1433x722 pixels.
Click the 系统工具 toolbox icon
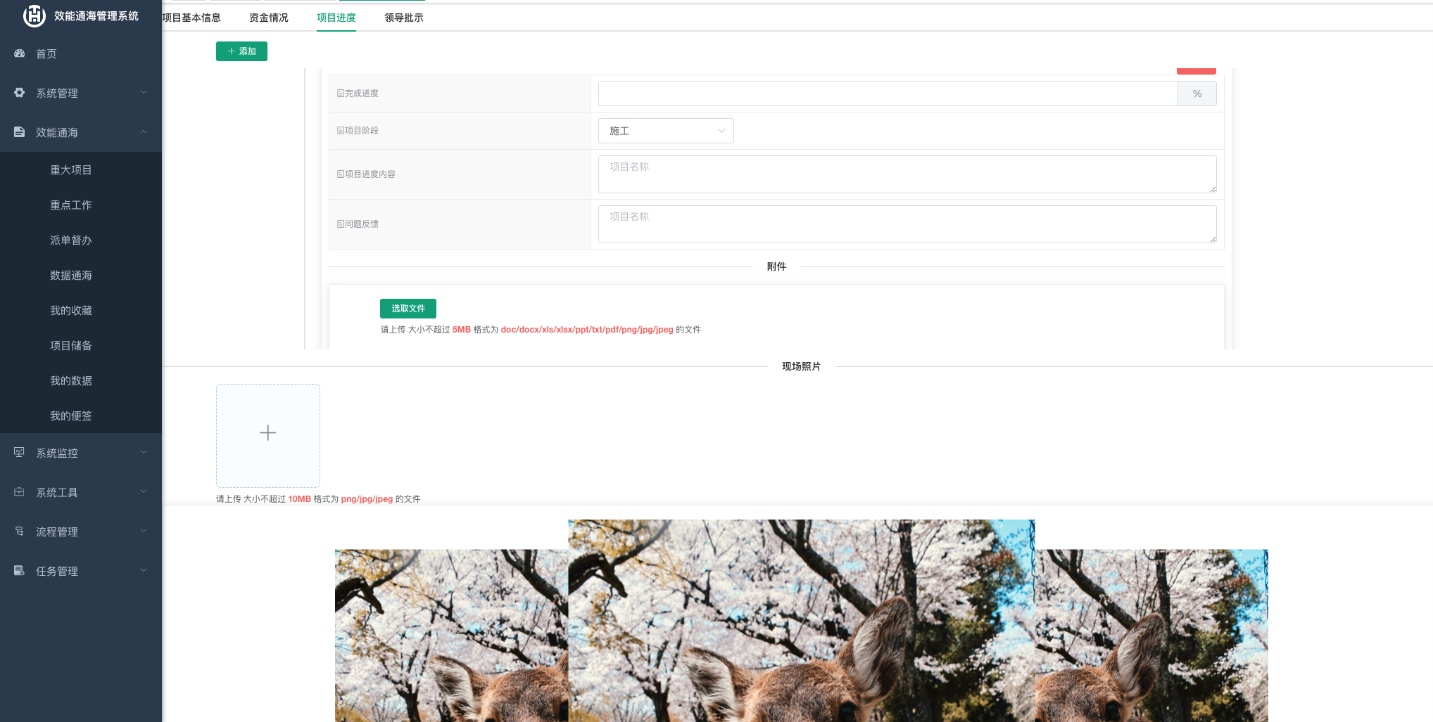pos(20,492)
